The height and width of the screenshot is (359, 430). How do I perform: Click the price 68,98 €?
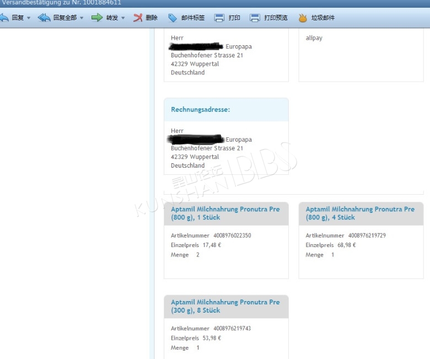(347, 245)
